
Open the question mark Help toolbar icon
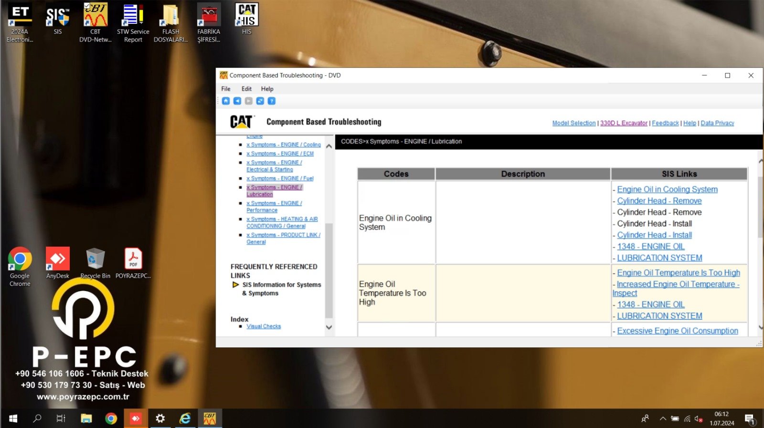pos(272,101)
